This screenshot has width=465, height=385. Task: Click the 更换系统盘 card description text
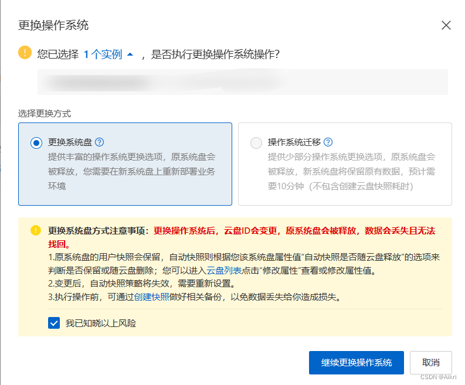pos(132,171)
